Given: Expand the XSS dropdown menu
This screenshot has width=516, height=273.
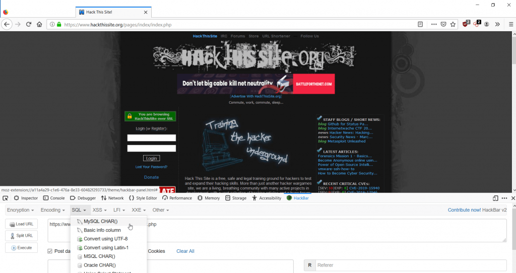Looking at the screenshot, I should [x=99, y=210].
